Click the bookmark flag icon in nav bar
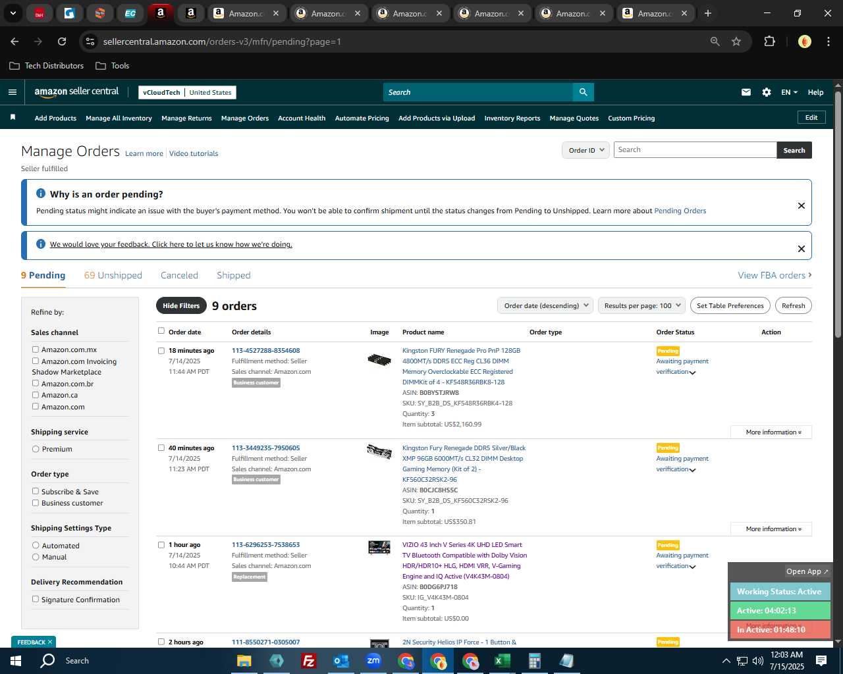The width and height of the screenshot is (843, 674). tap(13, 117)
